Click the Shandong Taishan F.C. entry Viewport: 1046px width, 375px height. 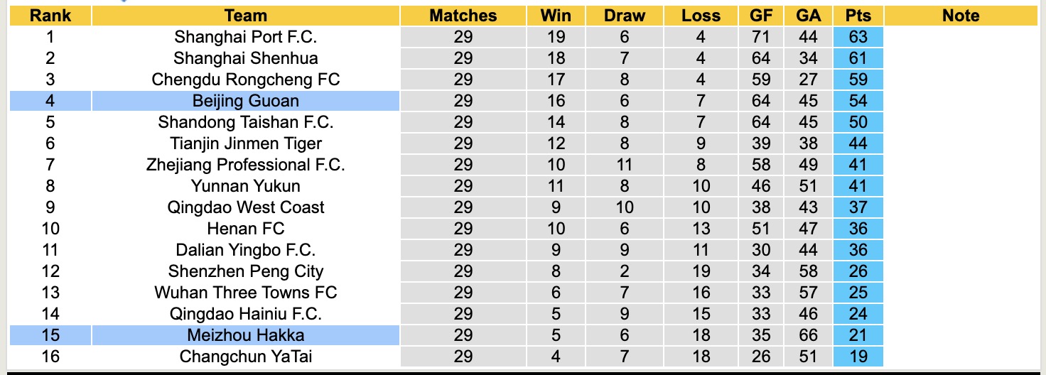tap(245, 122)
